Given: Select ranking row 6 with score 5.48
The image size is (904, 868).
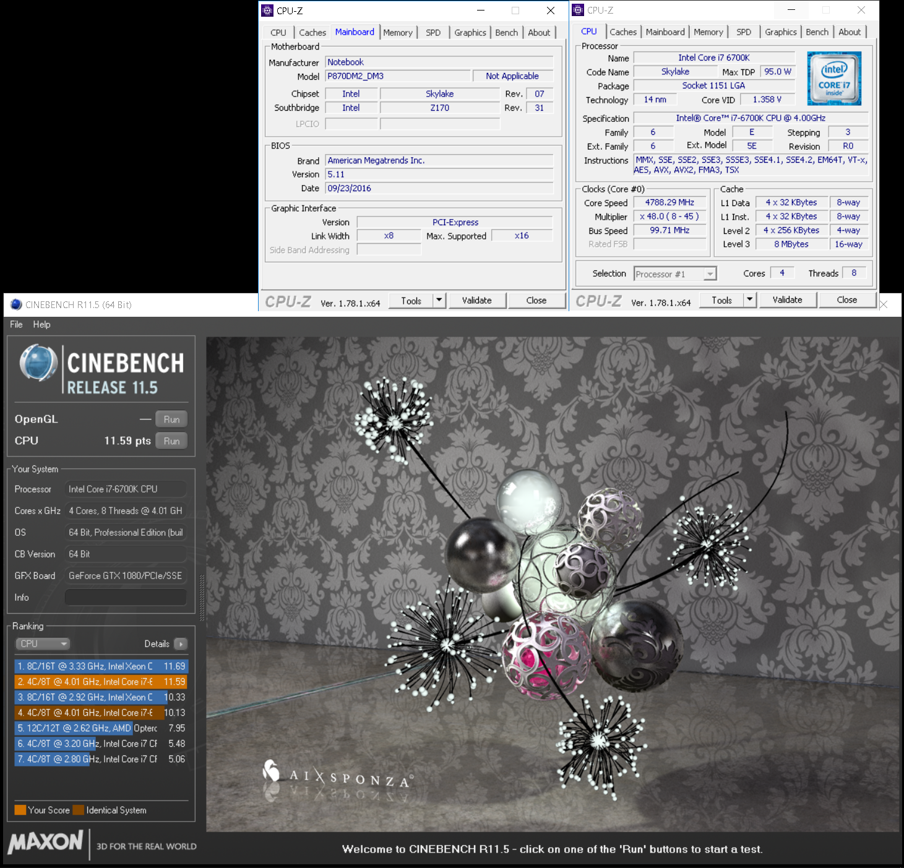Looking at the screenshot, I should [x=101, y=744].
